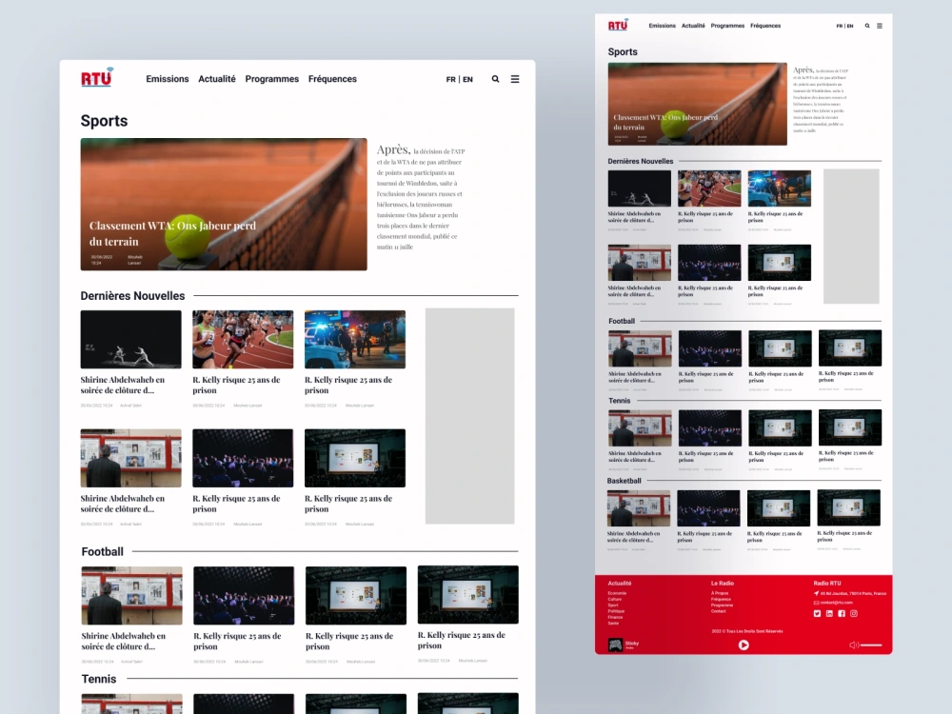Screen dimensions: 952x714
Task: Open Actualité in the left page menu
Action: point(217,79)
